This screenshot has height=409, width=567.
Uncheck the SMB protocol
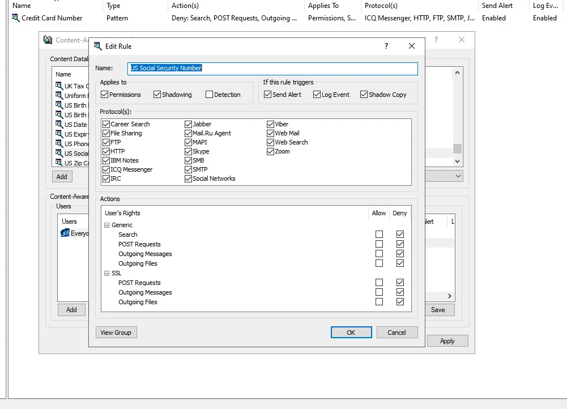188,160
